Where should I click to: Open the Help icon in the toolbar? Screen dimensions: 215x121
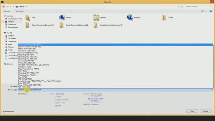coord(211,11)
